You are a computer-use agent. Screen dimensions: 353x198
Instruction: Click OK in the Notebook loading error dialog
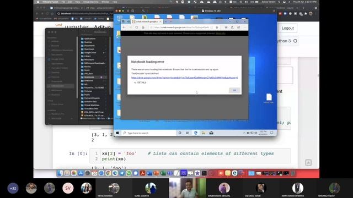pos(234,90)
